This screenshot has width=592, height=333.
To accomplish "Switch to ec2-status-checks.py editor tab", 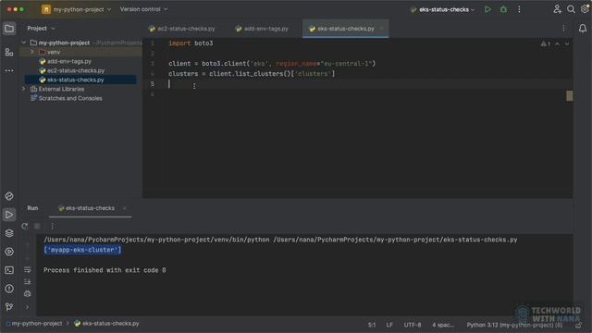I will tap(182, 29).
